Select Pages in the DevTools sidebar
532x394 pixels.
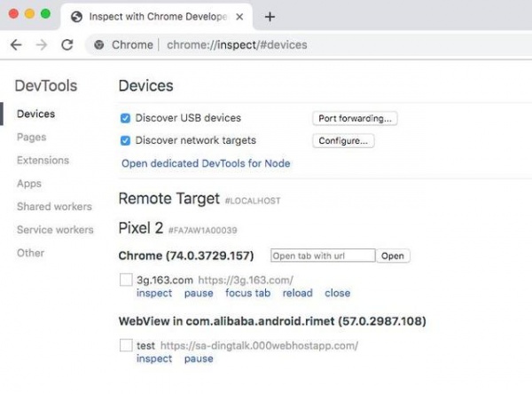click(x=32, y=138)
